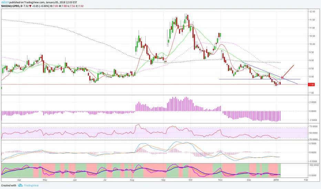This screenshot has width=321, height=189.
Task: Click the 10.50 price axis label
Action: tap(312, 36)
